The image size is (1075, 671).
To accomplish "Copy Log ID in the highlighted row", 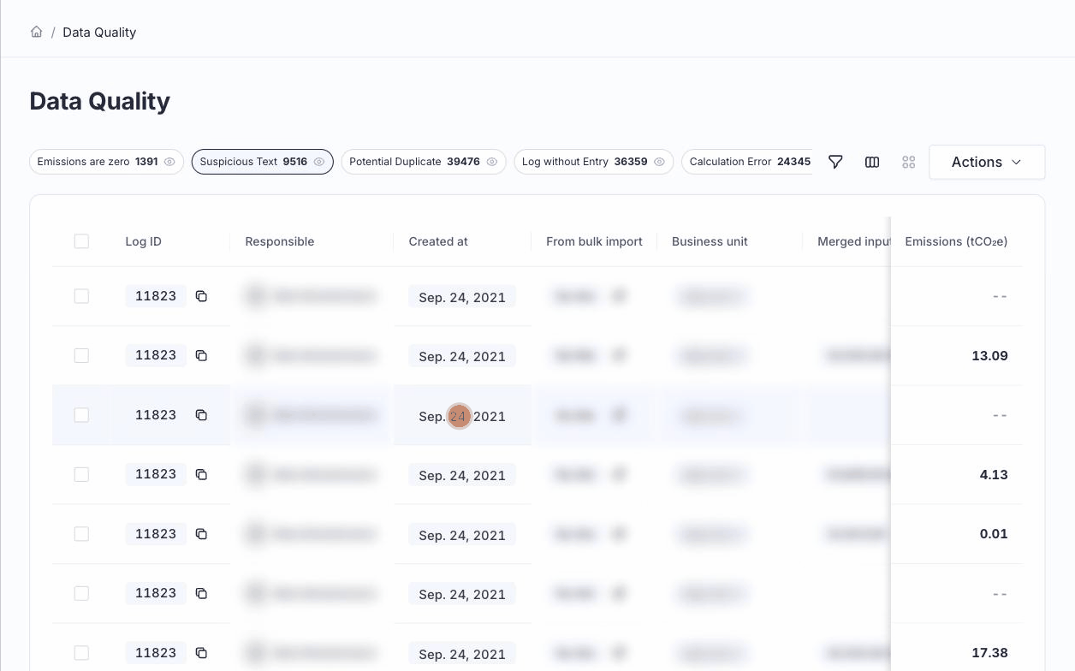I will tap(201, 415).
